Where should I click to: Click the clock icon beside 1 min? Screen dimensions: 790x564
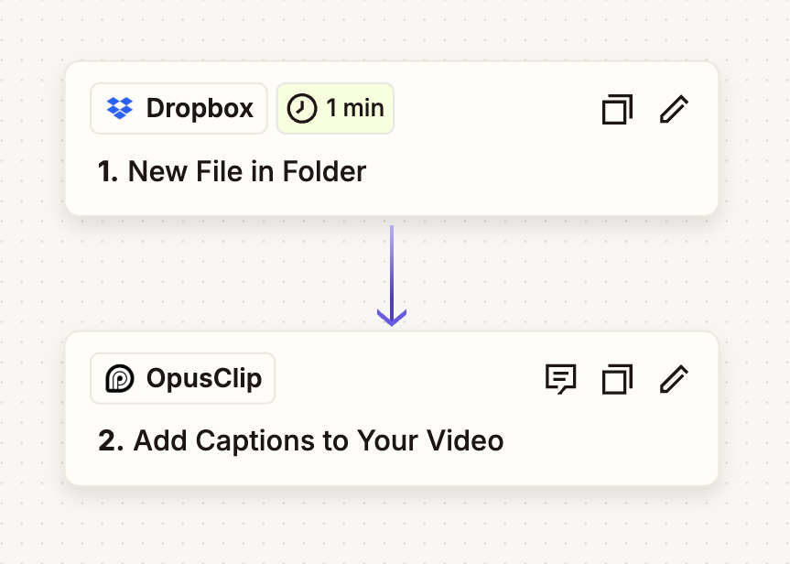(302, 108)
